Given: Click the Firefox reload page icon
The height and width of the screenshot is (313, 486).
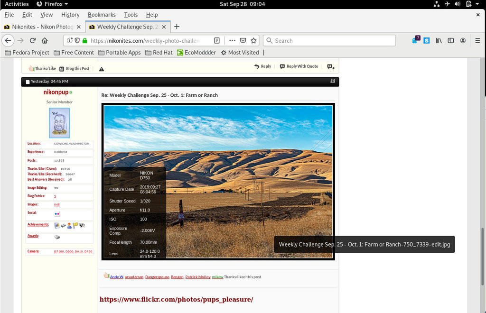Looking at the screenshot, I should pos(33,41).
